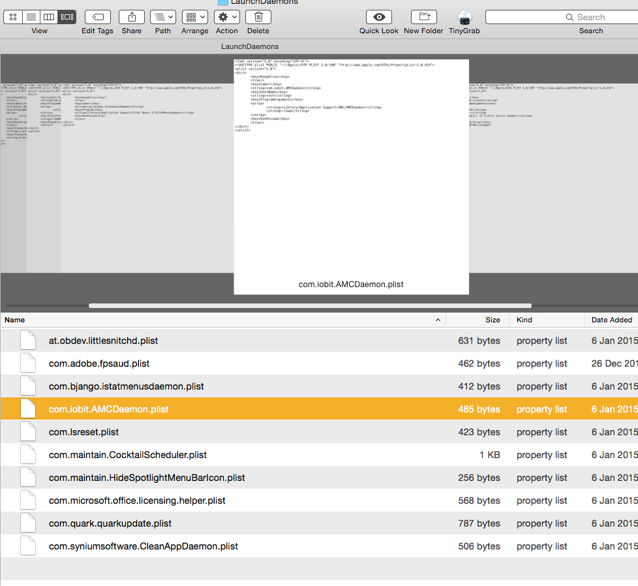Viewport: 638px width, 586px height.
Task: Click file icon of com.lsreset.plist
Action: click(28, 431)
